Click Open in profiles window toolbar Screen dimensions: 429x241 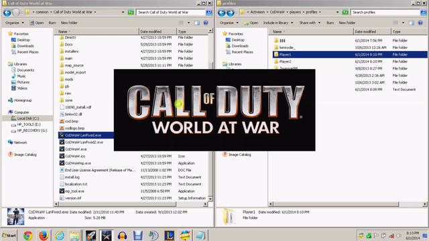point(251,23)
